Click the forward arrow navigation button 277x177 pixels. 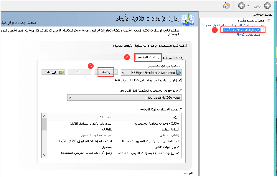[242, 6]
